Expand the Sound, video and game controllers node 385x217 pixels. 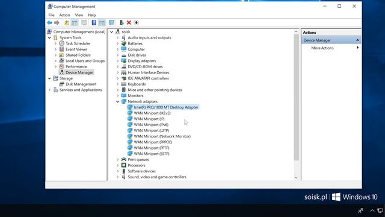pyautogui.click(x=118, y=177)
